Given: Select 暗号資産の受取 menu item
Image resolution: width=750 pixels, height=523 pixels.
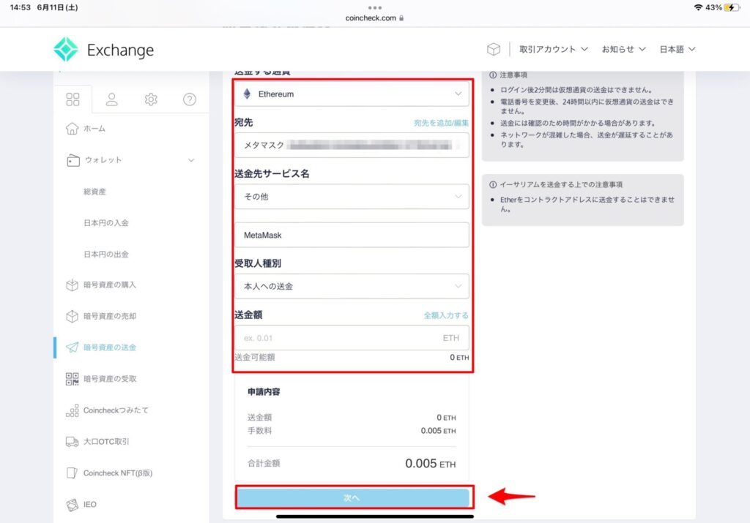Looking at the screenshot, I should point(110,379).
